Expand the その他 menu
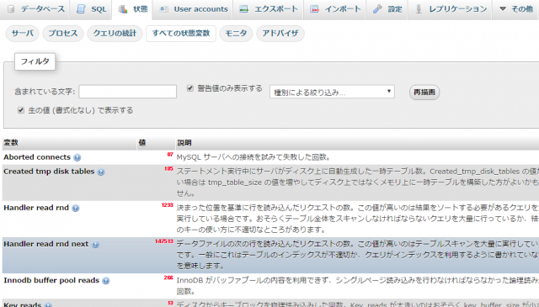The width and height of the screenshot is (539, 307). click(x=515, y=9)
